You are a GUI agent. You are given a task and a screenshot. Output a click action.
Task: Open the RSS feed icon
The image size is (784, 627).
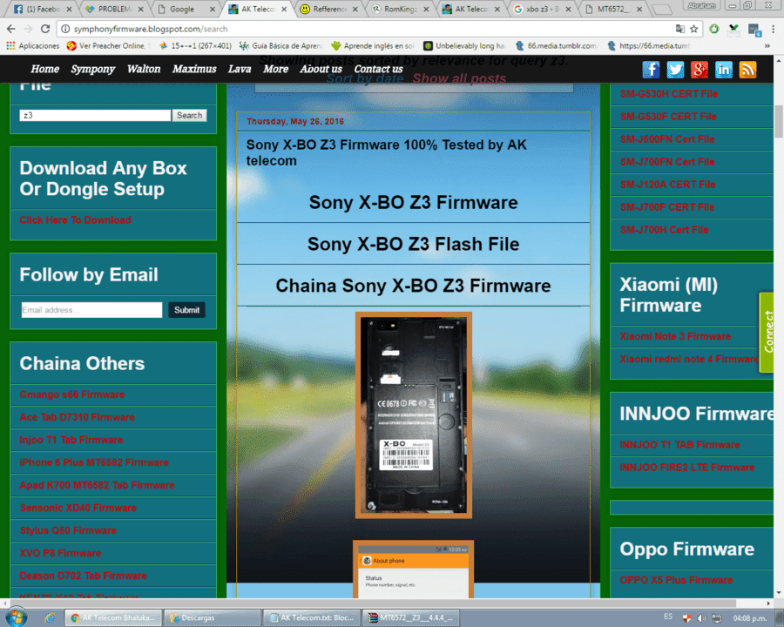click(747, 70)
